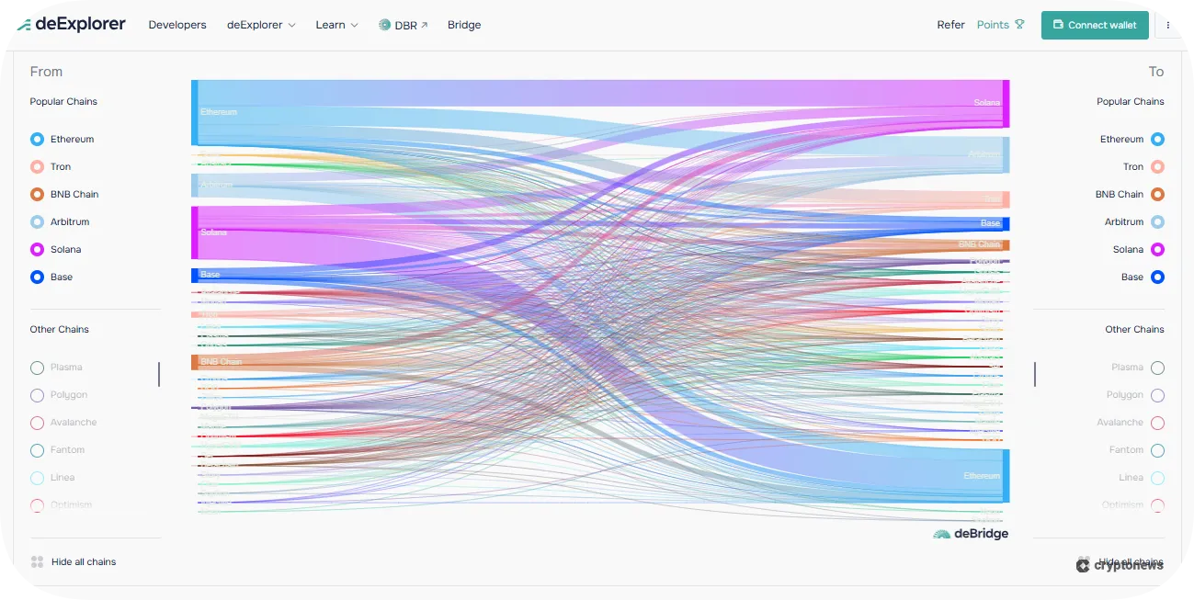Enable Avalanche in To other chains
The height and width of the screenshot is (600, 1194).
tap(1131, 423)
